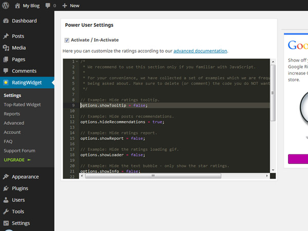This screenshot has height=231, width=308.
Task: Open Reports submenu
Action: click(12, 114)
